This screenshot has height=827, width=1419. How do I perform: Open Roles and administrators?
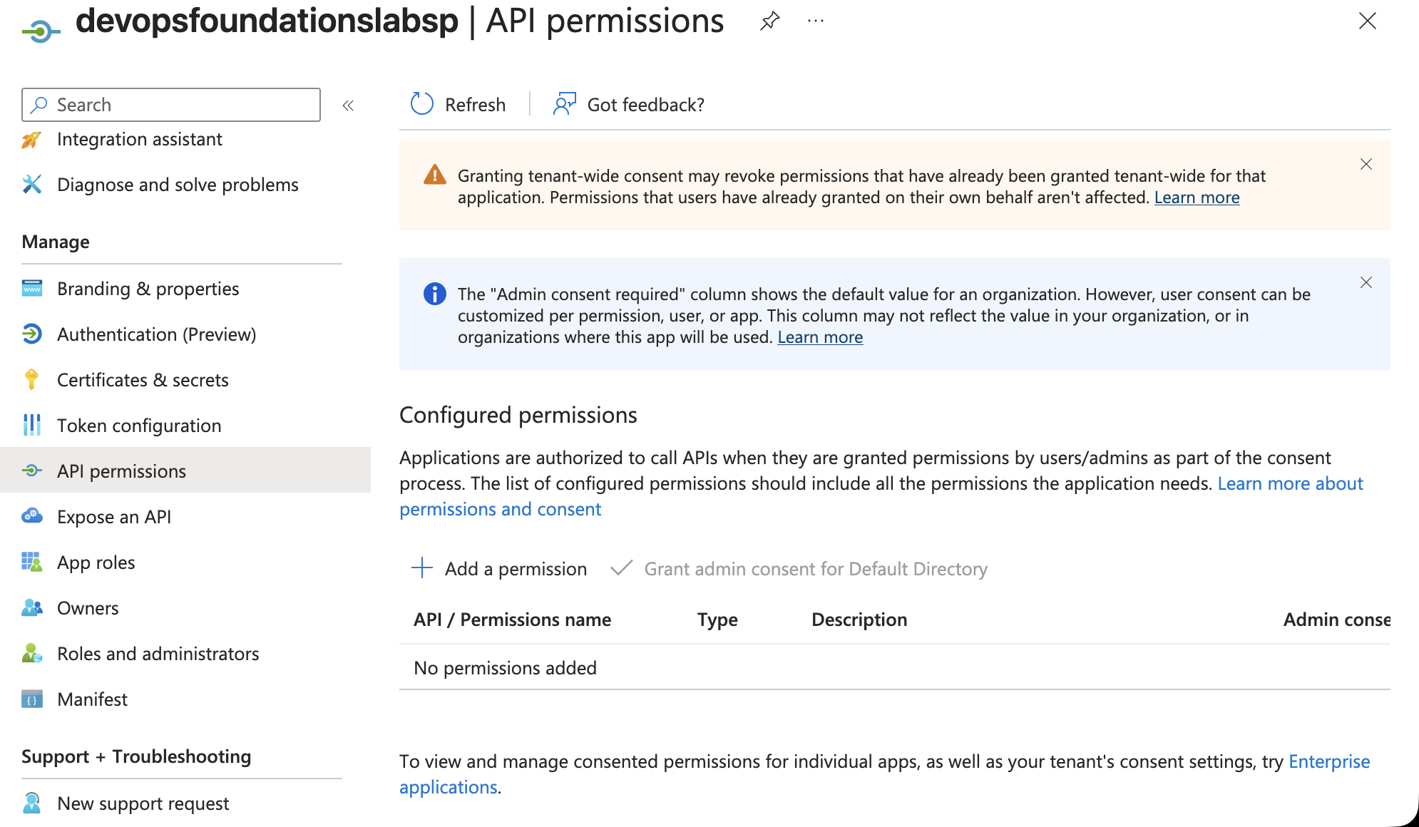pyautogui.click(x=158, y=654)
